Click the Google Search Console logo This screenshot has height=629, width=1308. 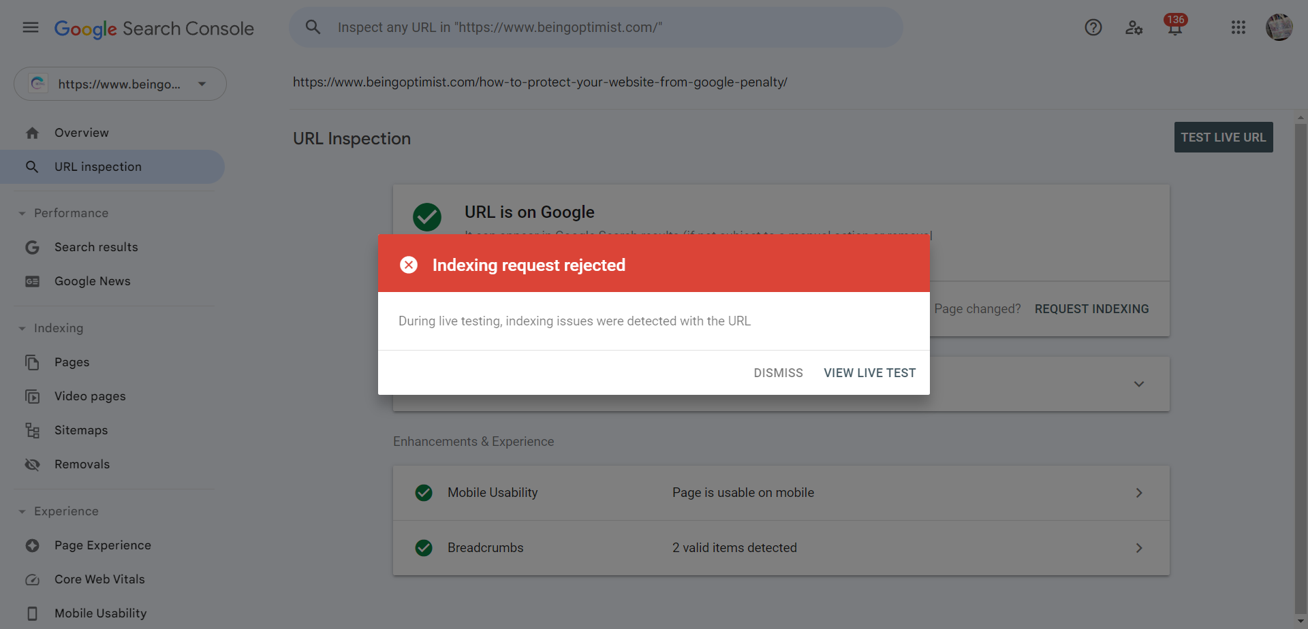[x=154, y=29]
